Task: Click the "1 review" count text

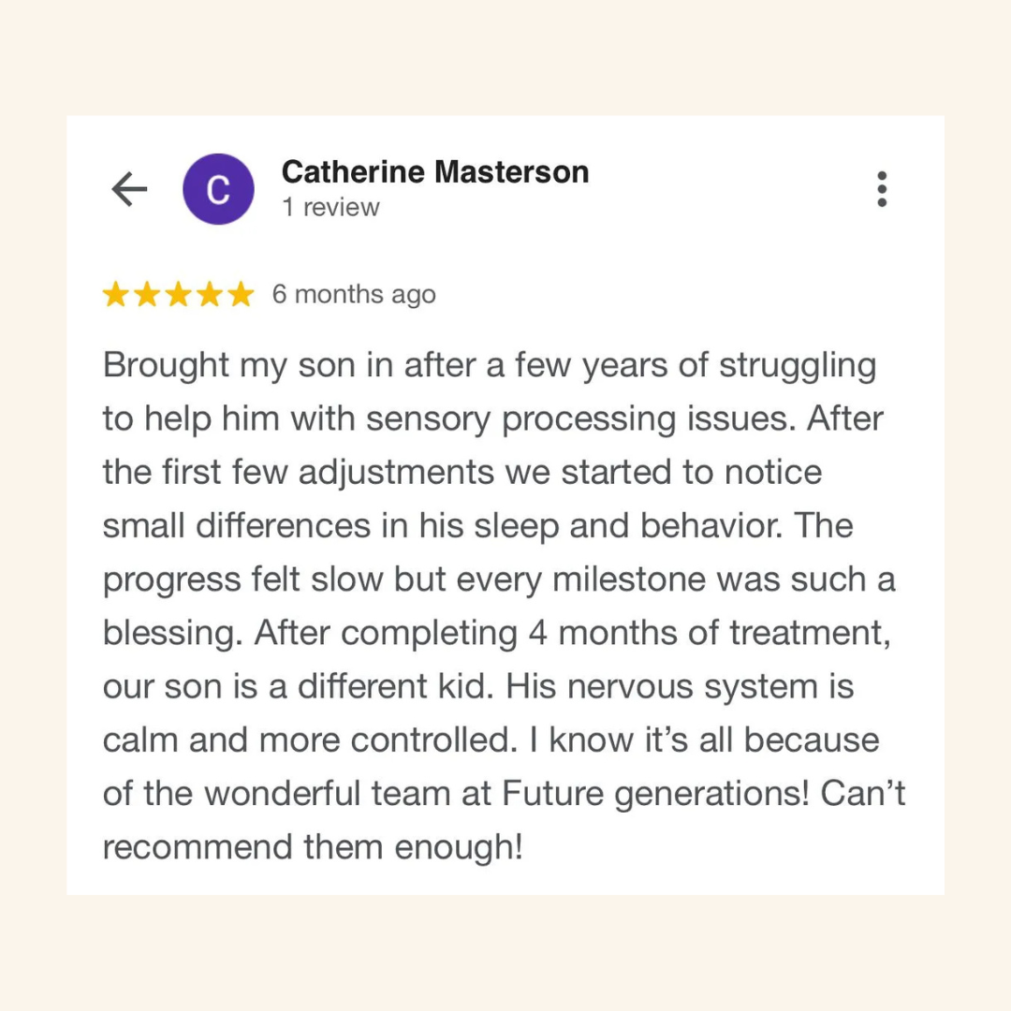Action: click(x=330, y=208)
